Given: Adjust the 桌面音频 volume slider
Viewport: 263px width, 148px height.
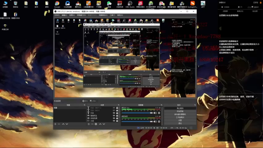Looking at the screenshot, I should tap(137, 121).
